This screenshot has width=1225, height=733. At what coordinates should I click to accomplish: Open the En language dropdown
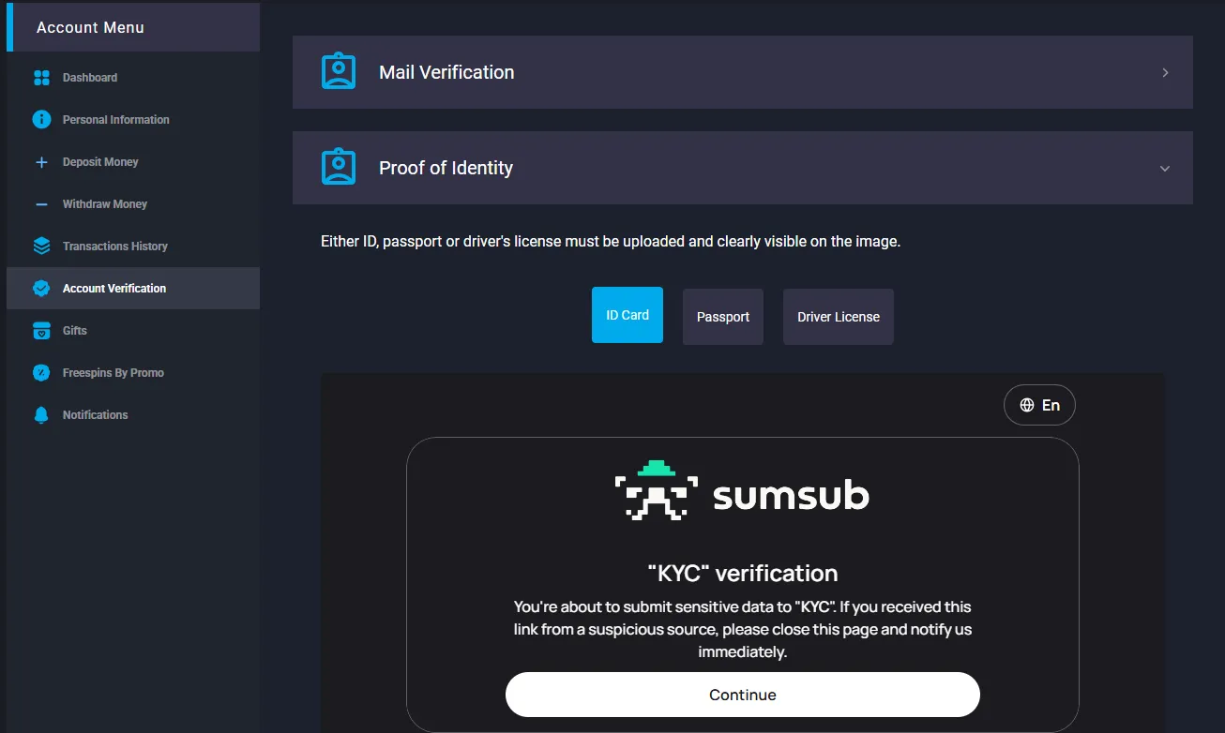pos(1039,405)
